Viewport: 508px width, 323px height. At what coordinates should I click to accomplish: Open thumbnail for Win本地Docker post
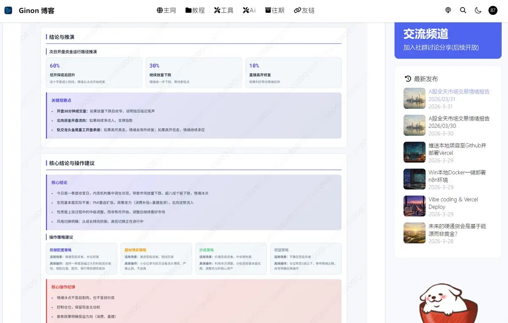[414, 179]
